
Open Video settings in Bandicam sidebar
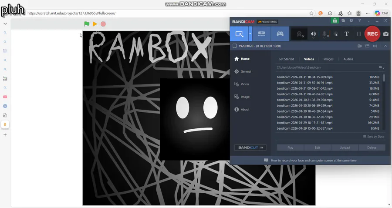(241, 84)
